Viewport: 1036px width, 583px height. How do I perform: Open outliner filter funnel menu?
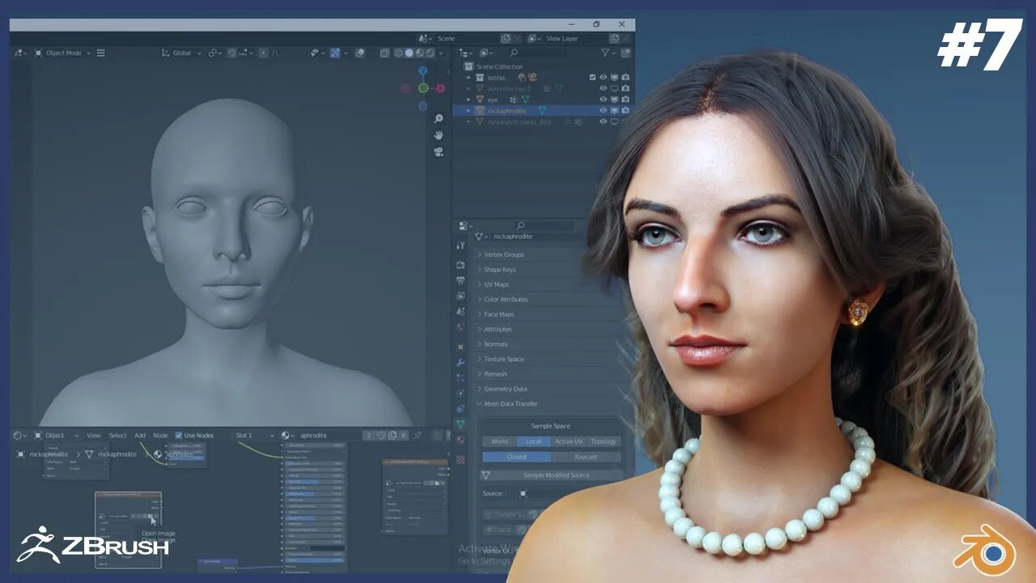607,53
